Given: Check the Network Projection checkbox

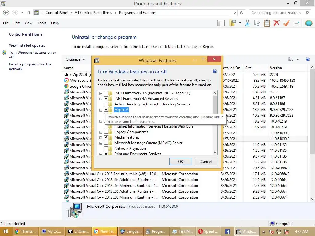Looking at the screenshot, I should [106, 148].
